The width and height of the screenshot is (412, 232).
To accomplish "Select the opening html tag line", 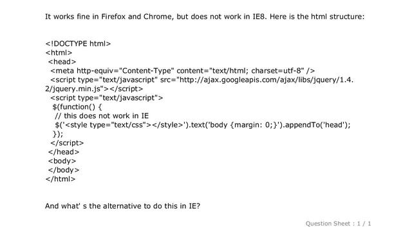I will coord(59,53).
